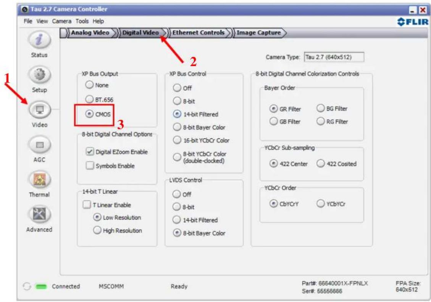431x302 pixels.
Task: Select CbYCrY YCbCr order
Action: (284, 204)
